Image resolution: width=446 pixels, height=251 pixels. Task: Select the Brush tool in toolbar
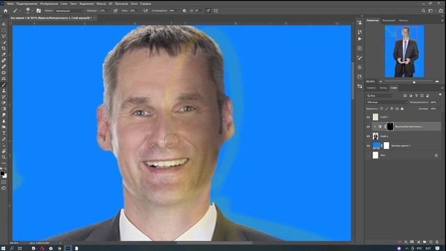coord(3,84)
